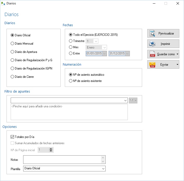This screenshot has height=181, width=184.
Task: Click the Imprimir printer icon
Action: point(152,44)
